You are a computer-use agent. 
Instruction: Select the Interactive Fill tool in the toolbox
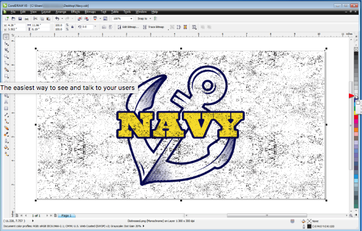pyautogui.click(x=6, y=154)
